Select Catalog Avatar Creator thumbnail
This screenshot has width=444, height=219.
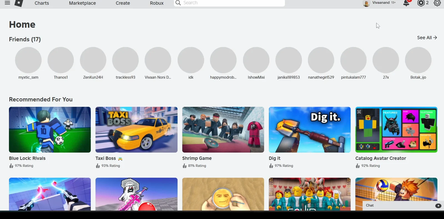click(x=396, y=130)
